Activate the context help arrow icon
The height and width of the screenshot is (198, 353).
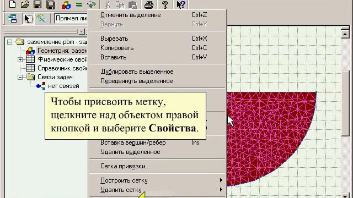tap(181, 4)
